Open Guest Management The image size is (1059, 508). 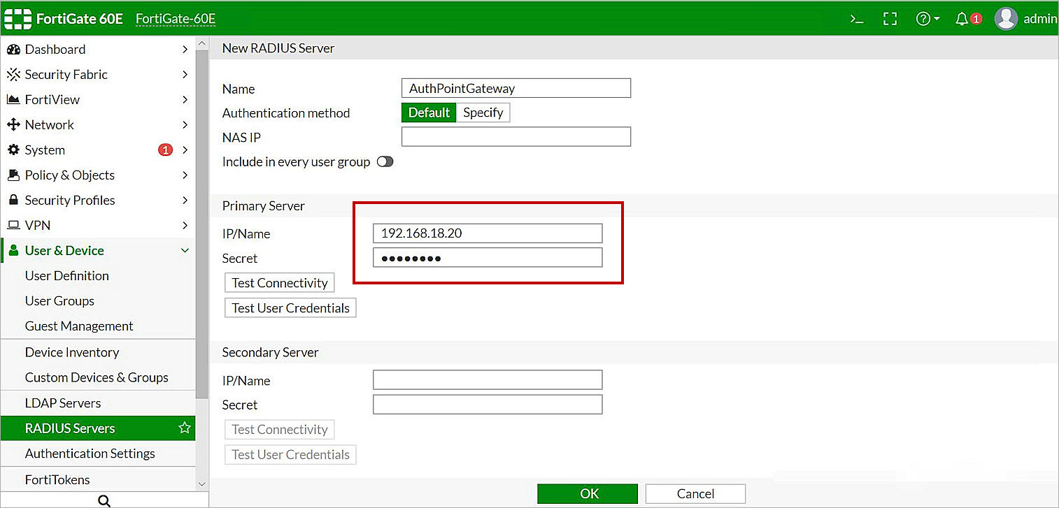click(x=78, y=326)
